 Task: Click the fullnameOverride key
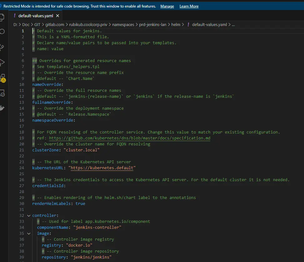click(51, 102)
